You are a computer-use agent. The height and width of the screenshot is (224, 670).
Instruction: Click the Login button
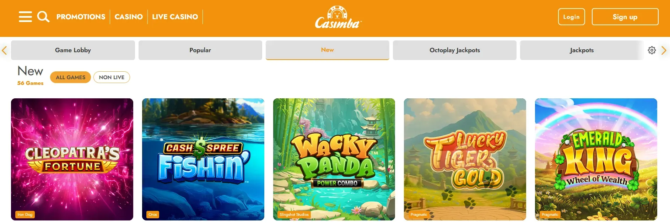point(571,17)
